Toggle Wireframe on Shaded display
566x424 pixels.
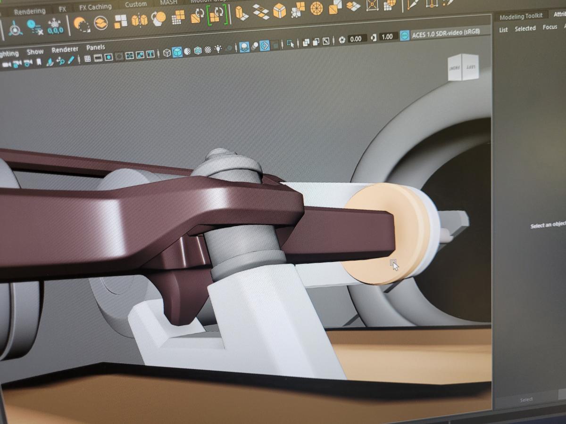point(198,50)
